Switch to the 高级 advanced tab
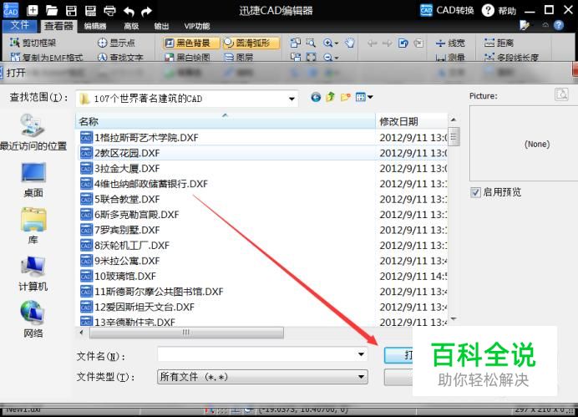Viewport: 578px width, 417px height. [x=131, y=26]
